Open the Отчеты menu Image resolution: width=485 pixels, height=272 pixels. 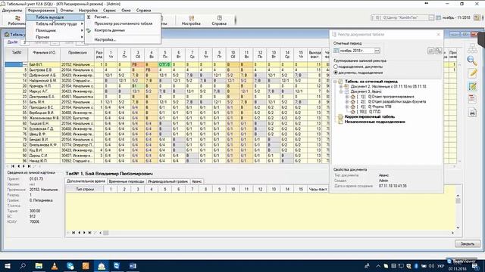tap(67, 10)
